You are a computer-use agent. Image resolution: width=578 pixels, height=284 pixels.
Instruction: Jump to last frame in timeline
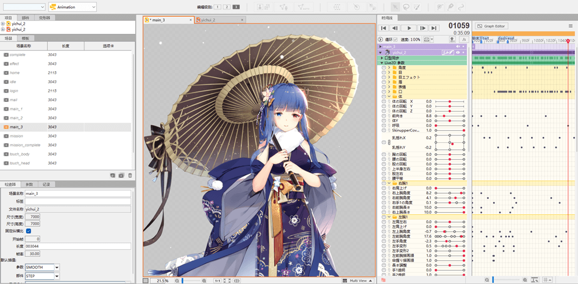434,28
